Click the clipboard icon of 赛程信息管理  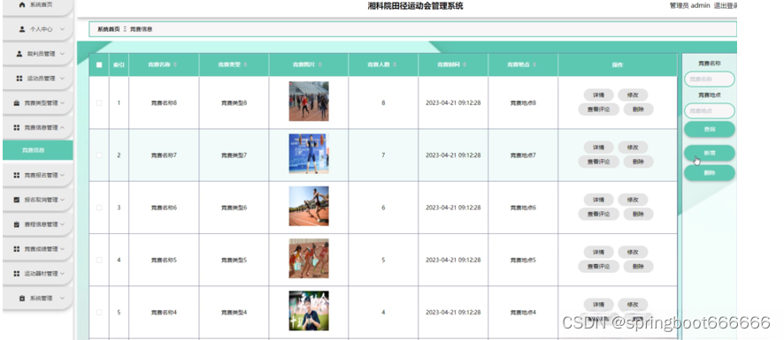click(x=17, y=224)
